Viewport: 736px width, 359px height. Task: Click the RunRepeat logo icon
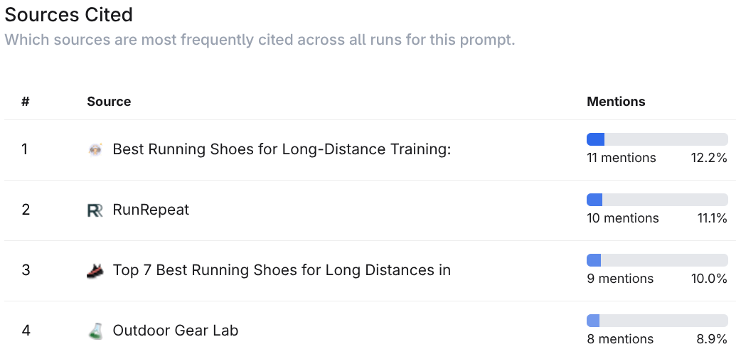click(95, 210)
